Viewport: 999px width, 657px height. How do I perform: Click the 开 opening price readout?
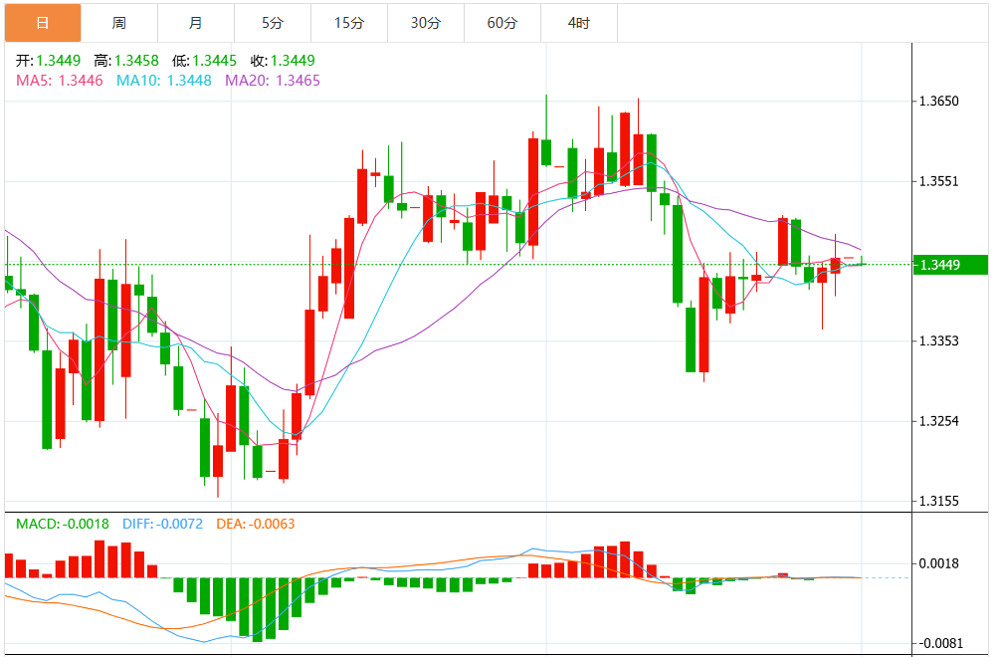pos(49,61)
